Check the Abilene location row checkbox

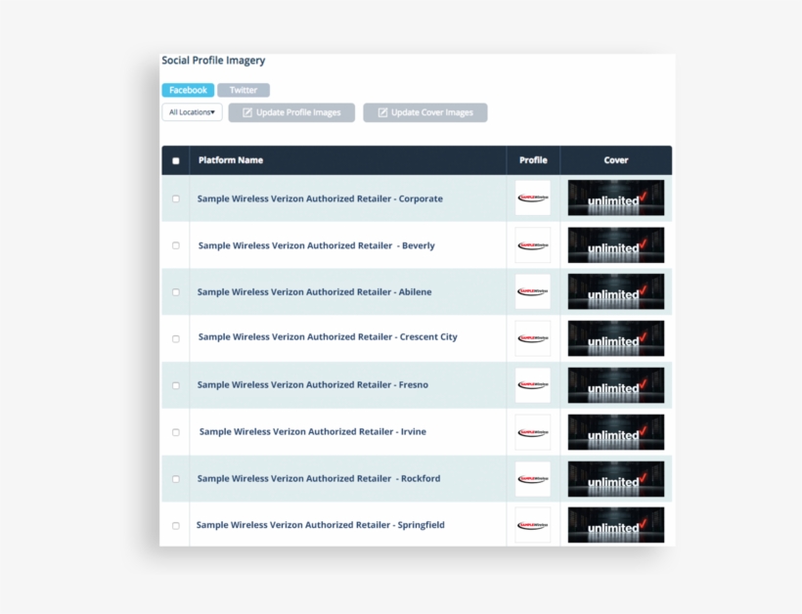pyautogui.click(x=176, y=292)
